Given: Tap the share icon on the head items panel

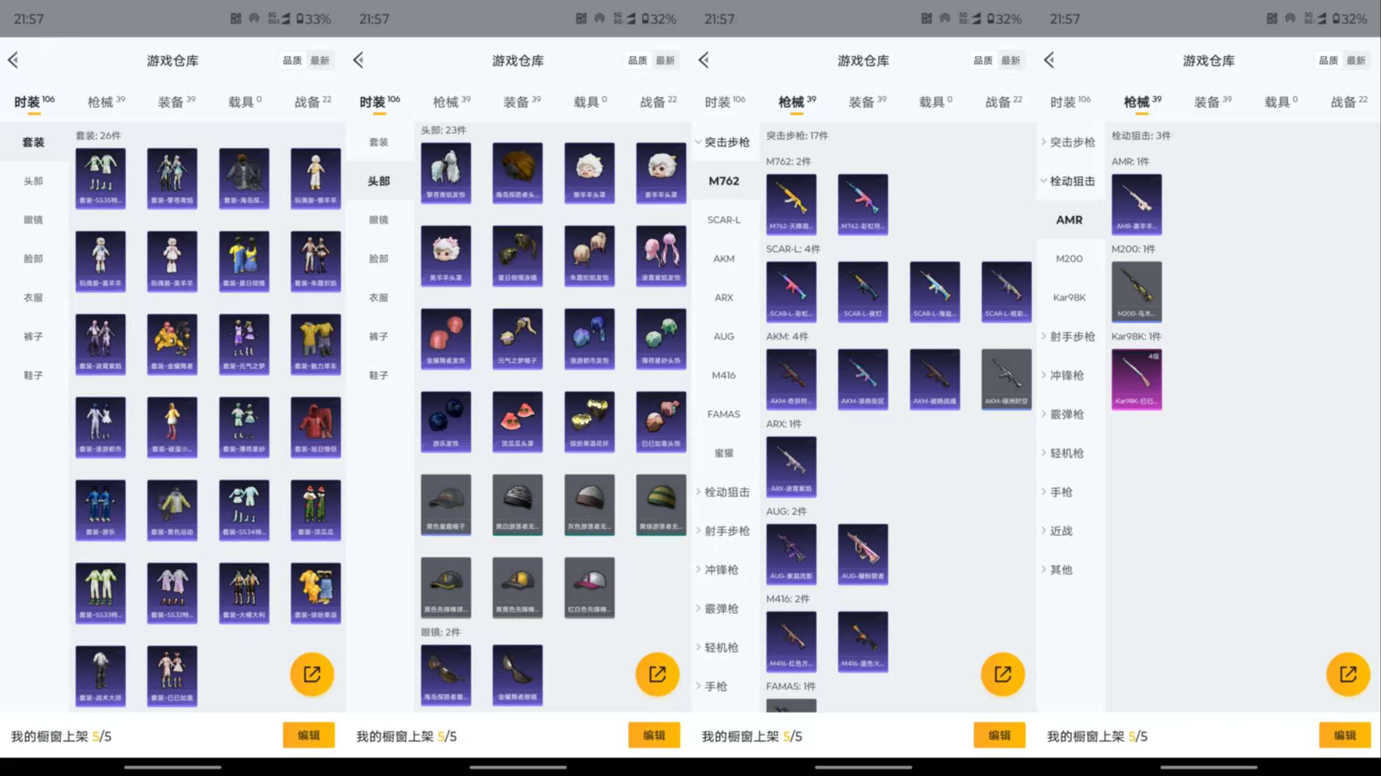Looking at the screenshot, I should (656, 673).
